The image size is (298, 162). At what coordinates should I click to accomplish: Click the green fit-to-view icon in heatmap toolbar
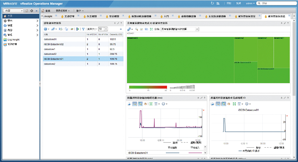pyautogui.click(x=151, y=29)
